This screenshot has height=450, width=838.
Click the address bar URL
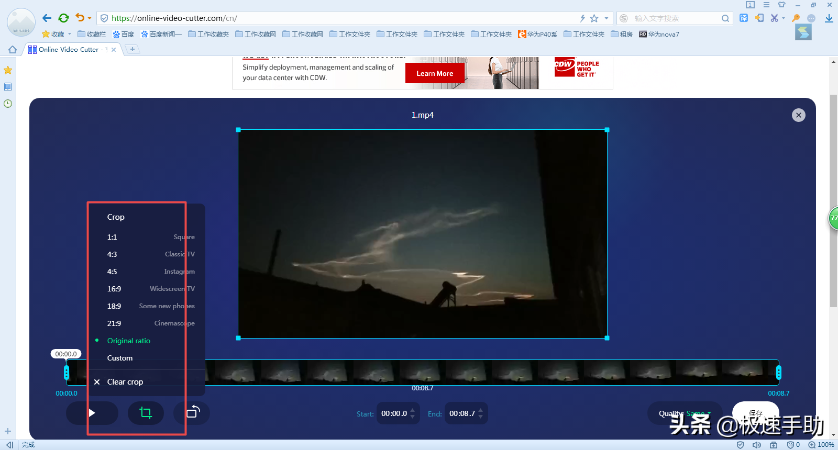(x=174, y=18)
